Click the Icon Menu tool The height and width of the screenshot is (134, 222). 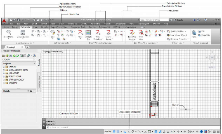[8, 34]
